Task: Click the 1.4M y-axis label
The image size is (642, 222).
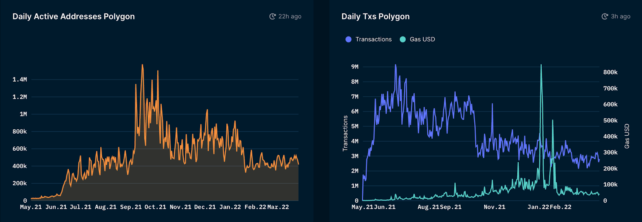Action: (20, 80)
